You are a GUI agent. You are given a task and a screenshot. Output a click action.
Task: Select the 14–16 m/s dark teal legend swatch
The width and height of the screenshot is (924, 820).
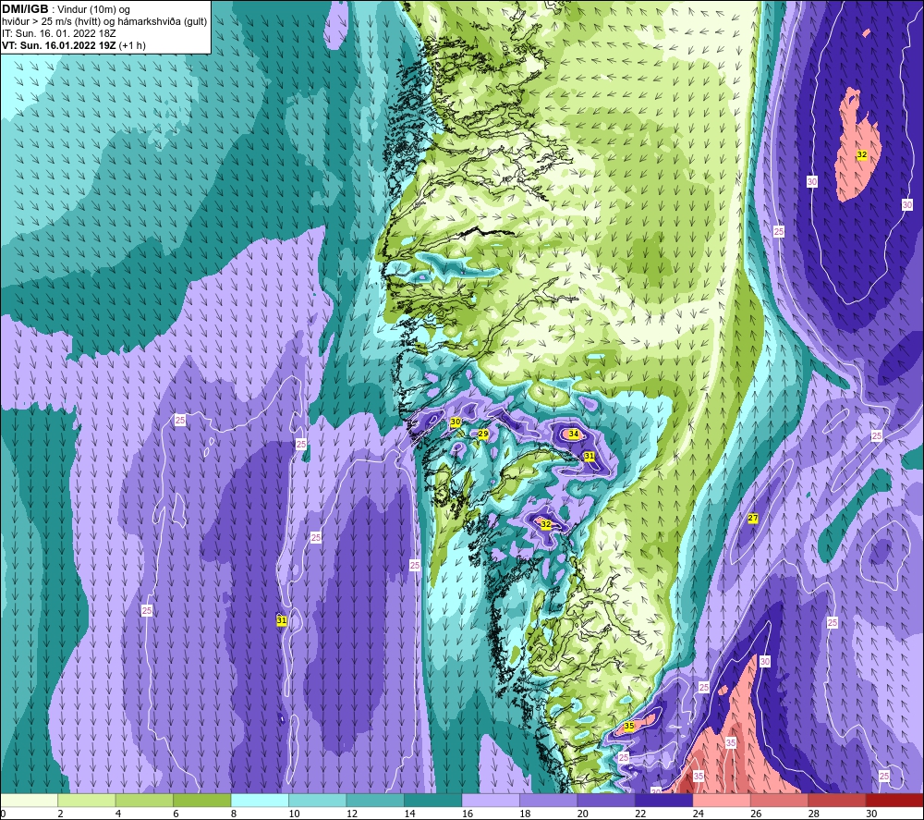(433, 800)
